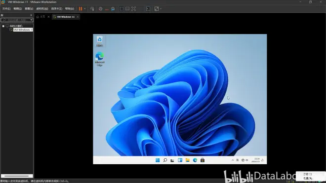Collapse the My Computer tree node
The width and height of the screenshot is (326, 183).
pos(3,26)
